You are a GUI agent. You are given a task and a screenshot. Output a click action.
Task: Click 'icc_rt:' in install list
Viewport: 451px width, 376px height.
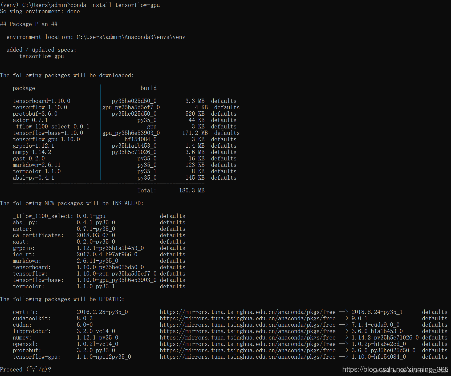(24, 254)
